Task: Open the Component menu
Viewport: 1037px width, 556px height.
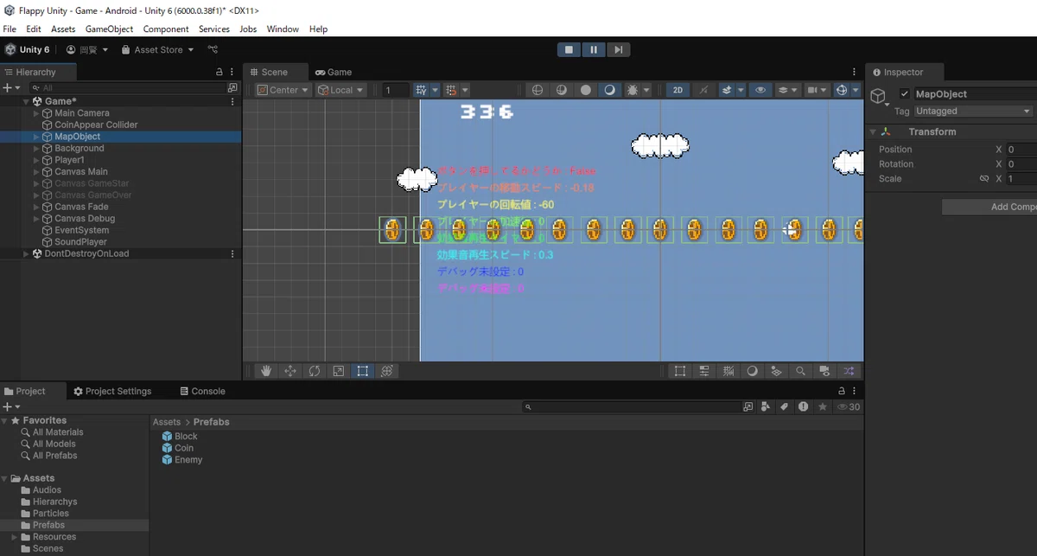Action: [x=166, y=29]
